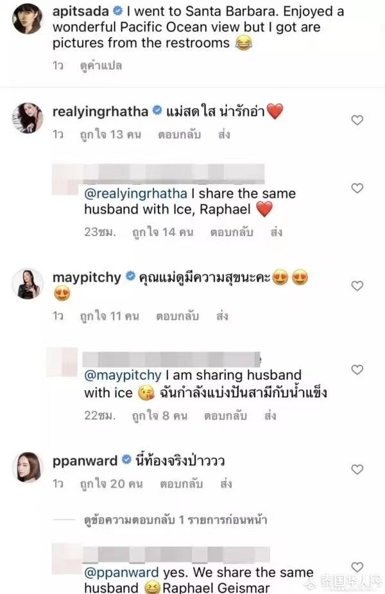The image size is (385, 594).
Task: Tap heart on maypitchy's comment
Action: coord(357,285)
